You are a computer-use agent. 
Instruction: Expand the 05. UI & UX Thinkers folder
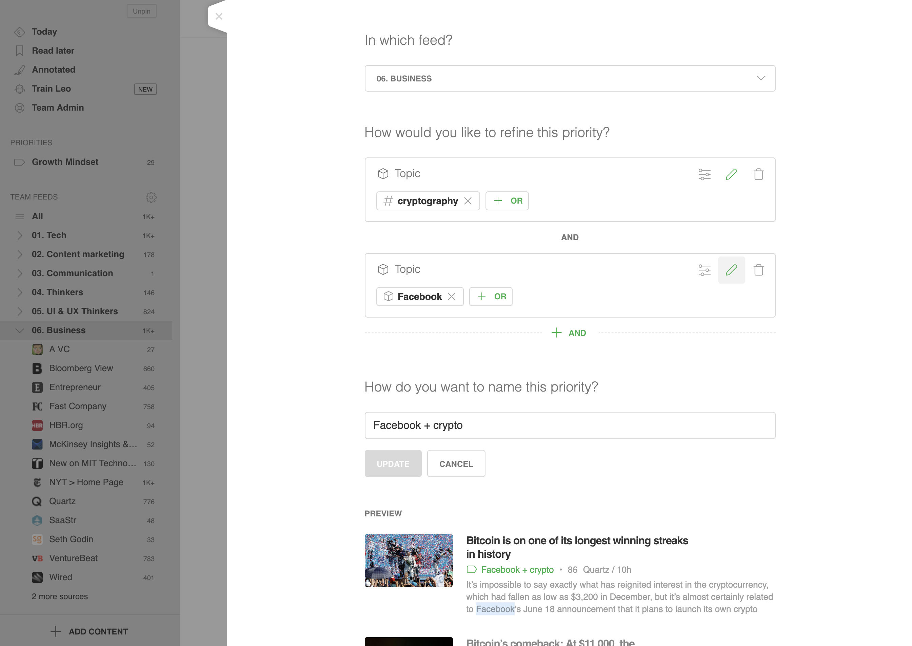click(x=19, y=311)
